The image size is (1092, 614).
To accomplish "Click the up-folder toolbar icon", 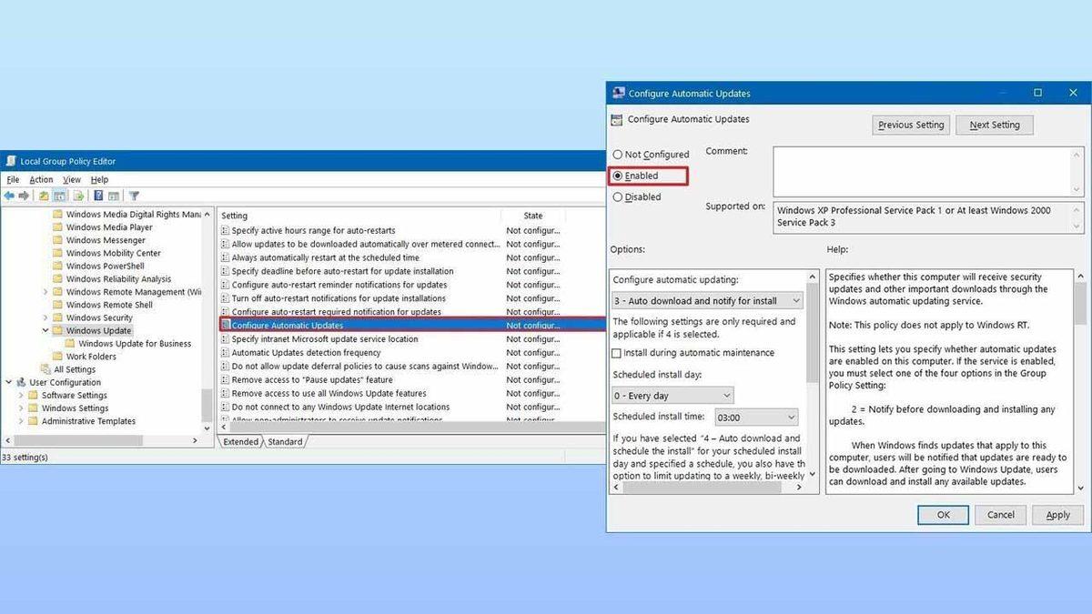I will pos(44,195).
